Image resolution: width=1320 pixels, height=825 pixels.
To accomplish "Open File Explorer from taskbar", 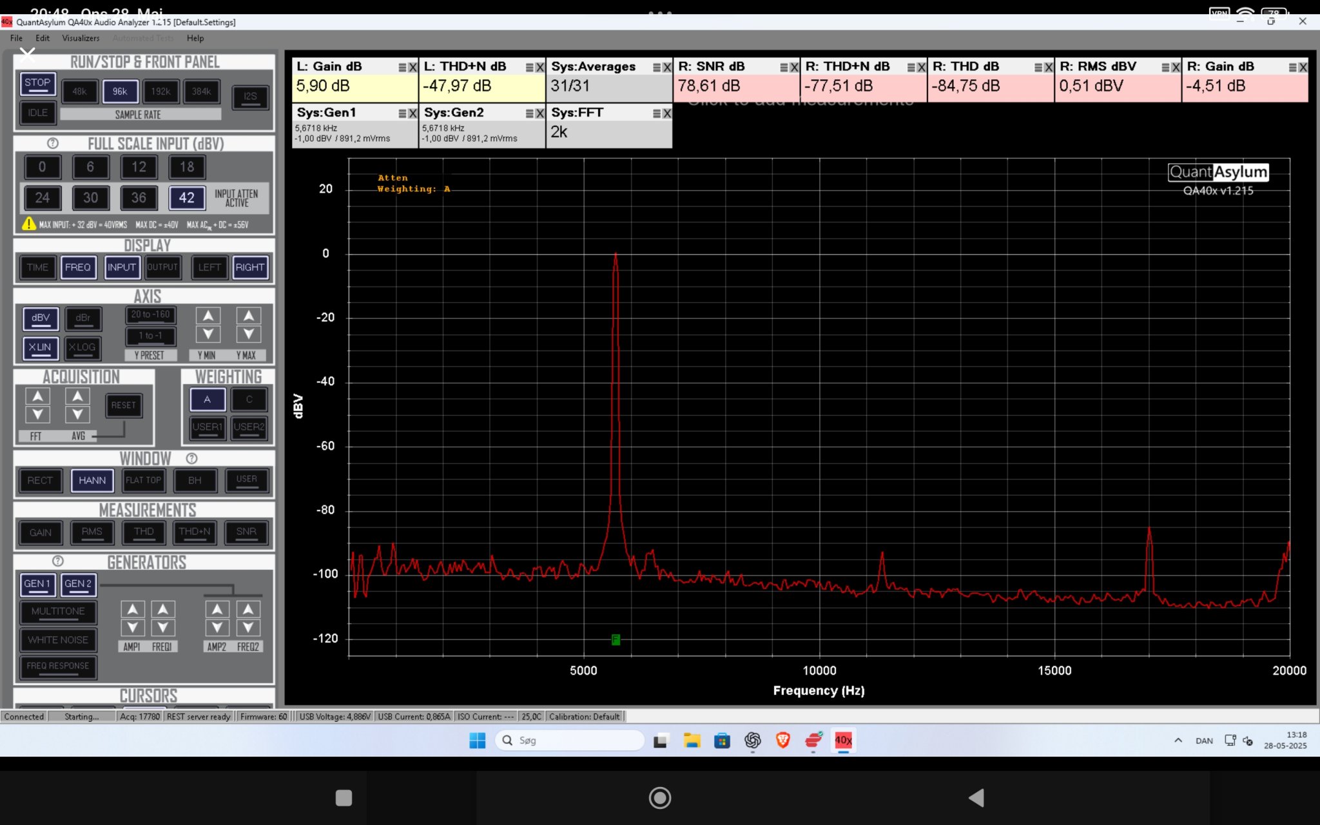I will click(692, 741).
